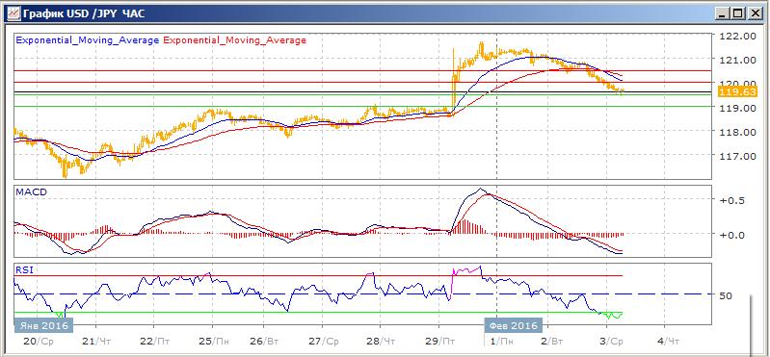Click the Янв 2016 month marker
Viewport: 770px width, 357px height.
point(43,325)
